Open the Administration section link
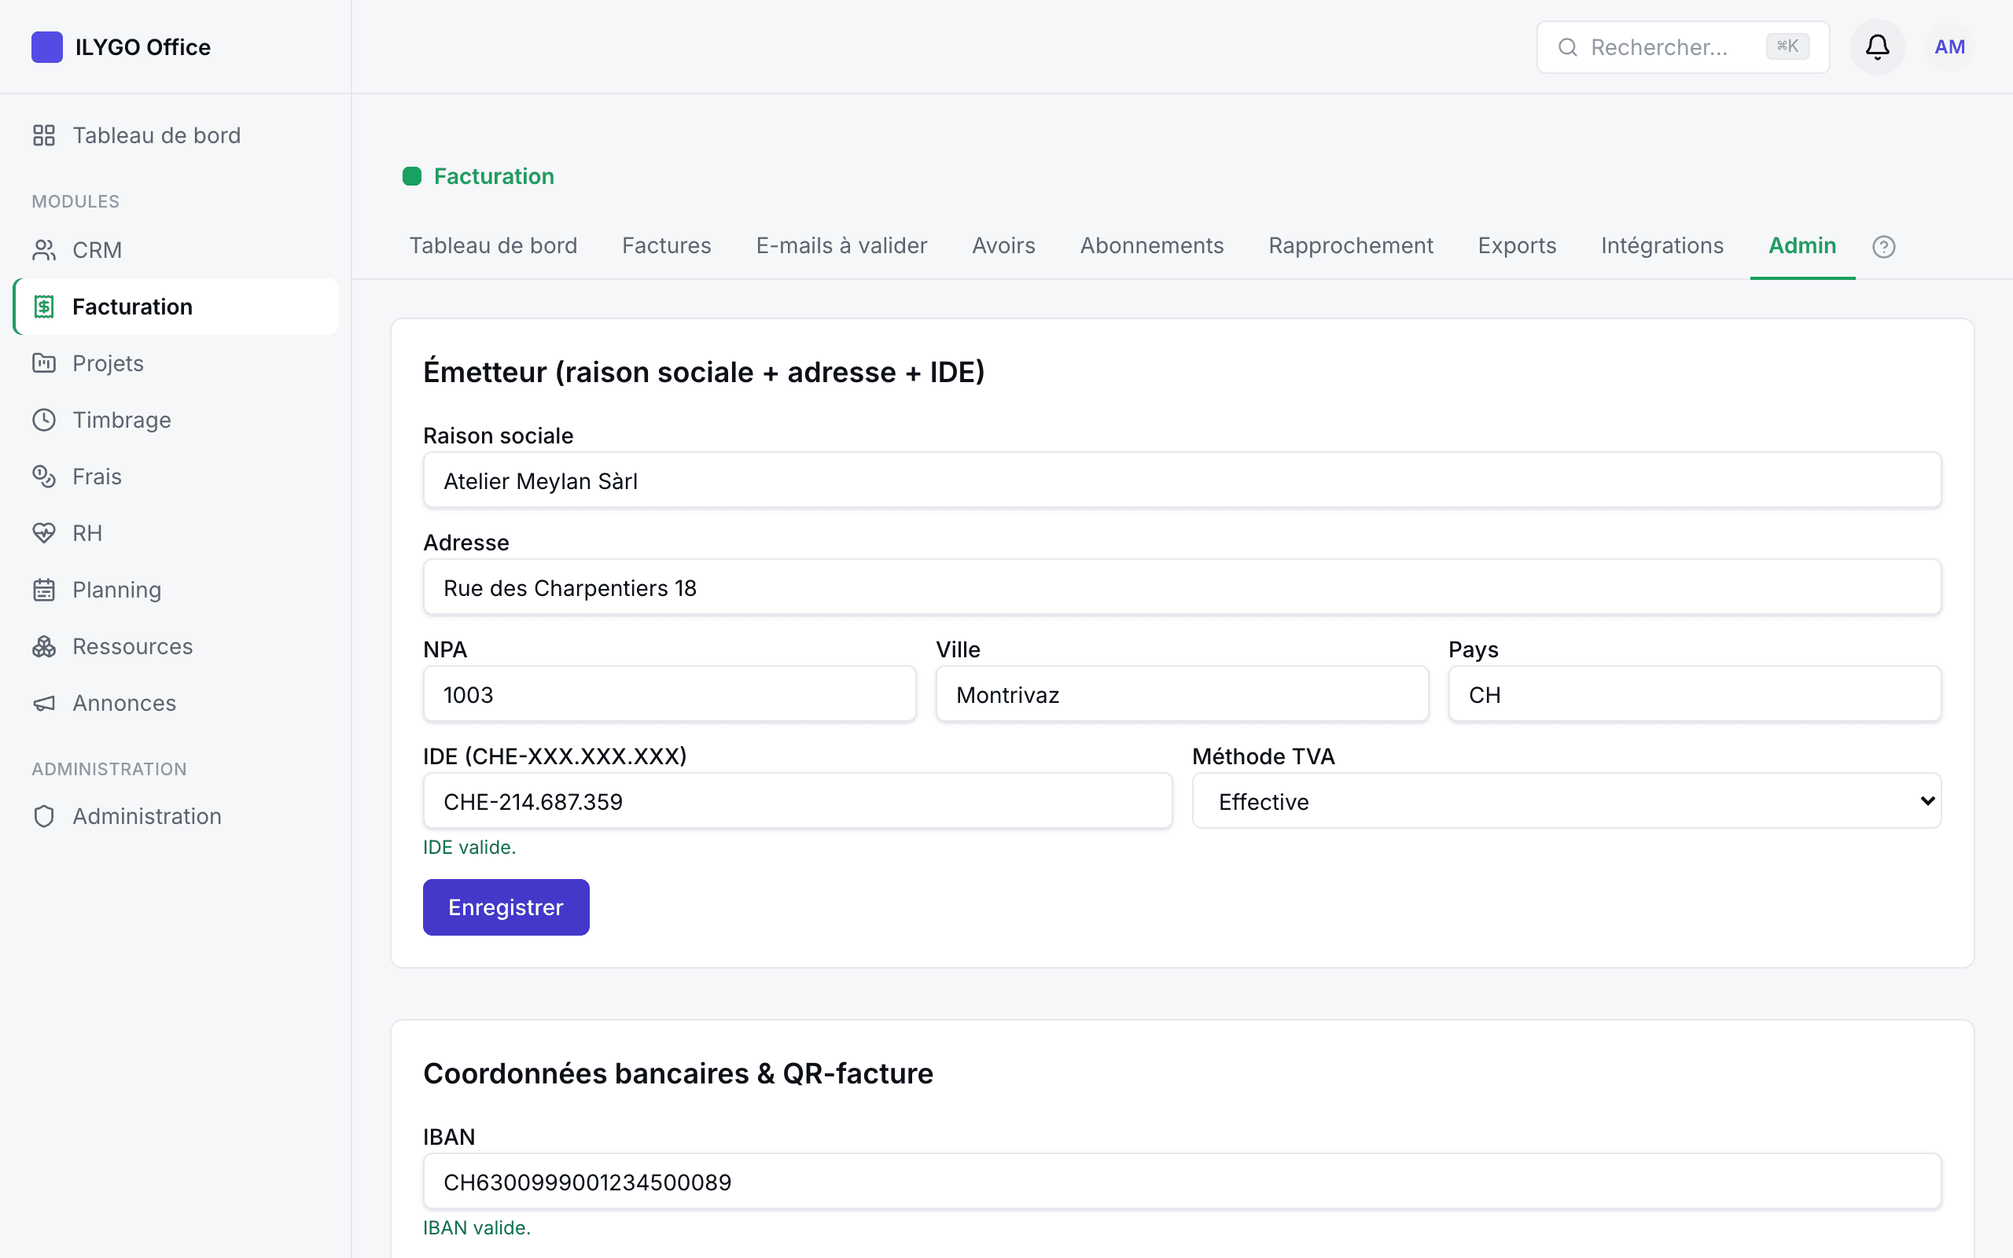This screenshot has width=2013, height=1258. click(x=175, y=816)
